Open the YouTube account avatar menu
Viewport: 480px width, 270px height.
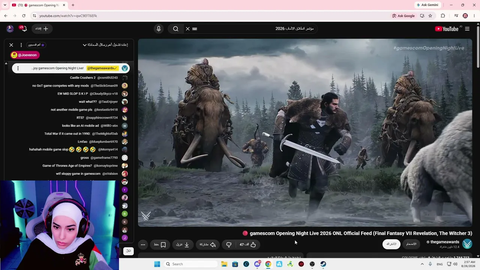10,29
